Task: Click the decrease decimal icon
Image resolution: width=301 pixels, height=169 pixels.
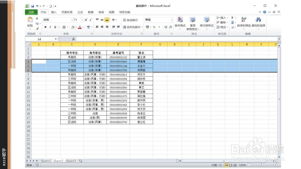Action: tap(170, 27)
